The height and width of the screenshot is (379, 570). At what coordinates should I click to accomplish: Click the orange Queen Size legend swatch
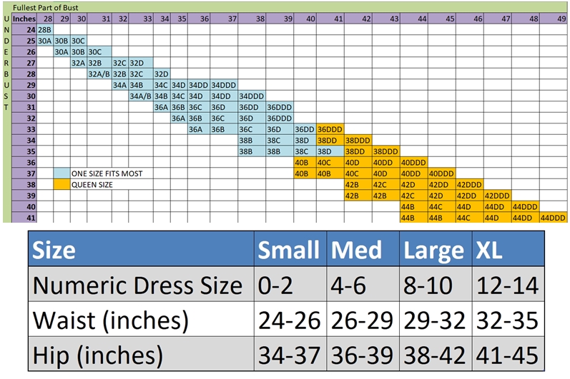(x=62, y=184)
